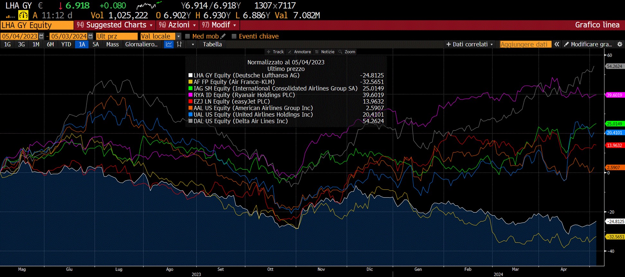Image resolution: width=625 pixels, height=277 pixels.
Task: Click white swatch for Deutsche Lufthansa legend
Action: tap(190, 75)
